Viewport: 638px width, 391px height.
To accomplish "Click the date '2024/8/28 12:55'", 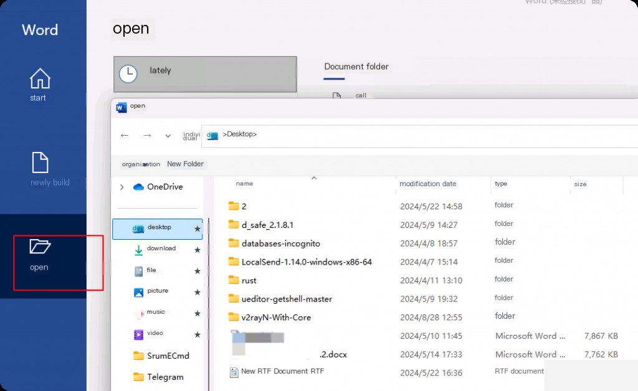I will (x=431, y=318).
